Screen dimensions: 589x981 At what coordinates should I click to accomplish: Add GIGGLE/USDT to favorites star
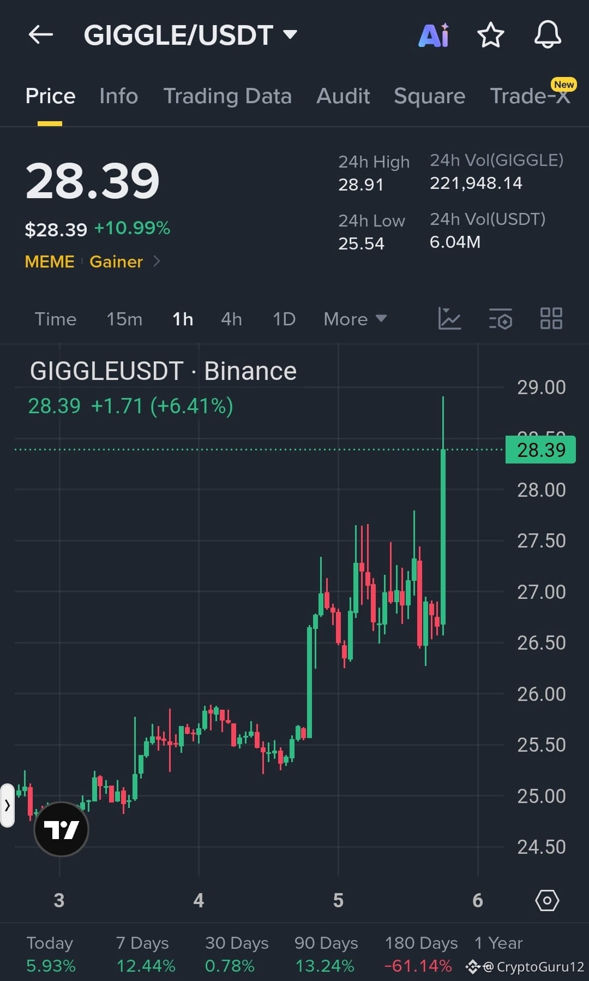point(491,35)
